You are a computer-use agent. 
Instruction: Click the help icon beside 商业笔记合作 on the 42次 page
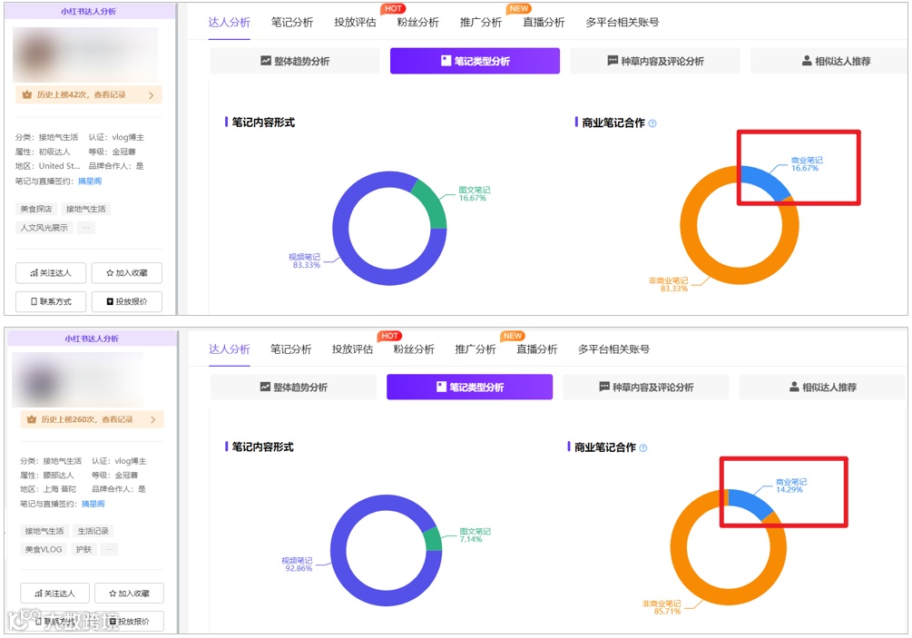[x=652, y=123]
